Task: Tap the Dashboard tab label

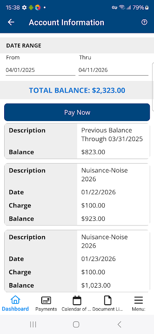Action: [15, 309]
